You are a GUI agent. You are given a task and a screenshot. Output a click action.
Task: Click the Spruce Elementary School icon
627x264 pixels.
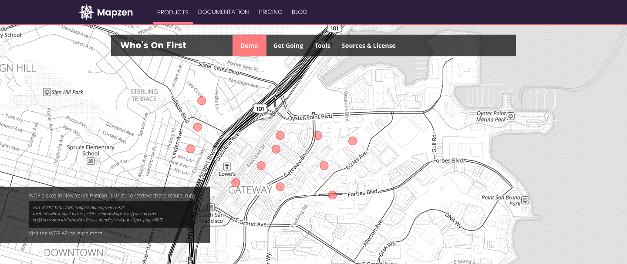tap(91, 161)
